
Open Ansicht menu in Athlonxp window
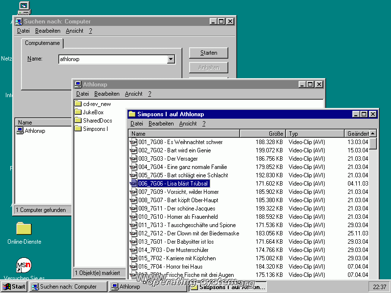pyautogui.click(x=133, y=94)
